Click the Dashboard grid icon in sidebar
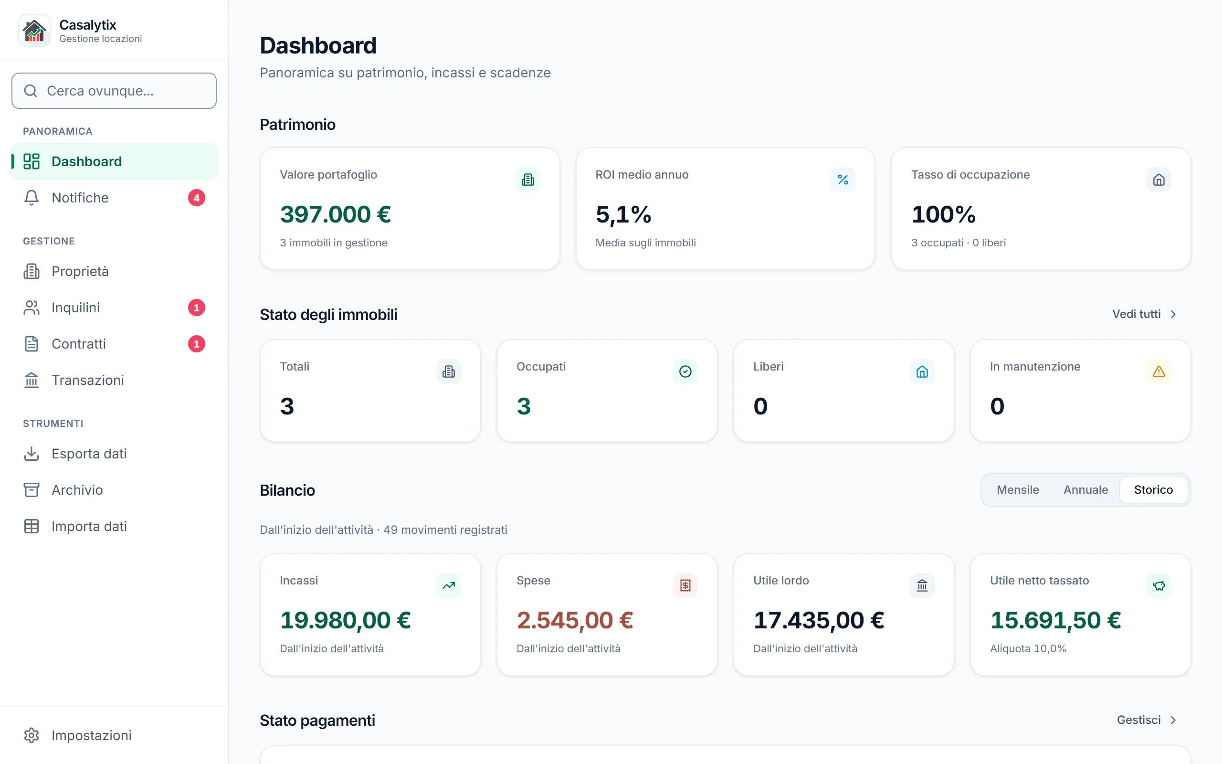1222x764 pixels. pos(32,161)
